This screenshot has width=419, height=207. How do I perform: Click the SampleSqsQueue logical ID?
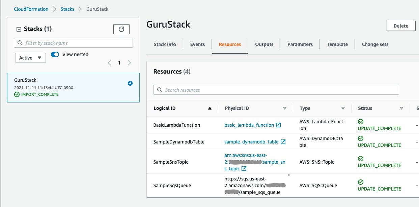(172, 185)
